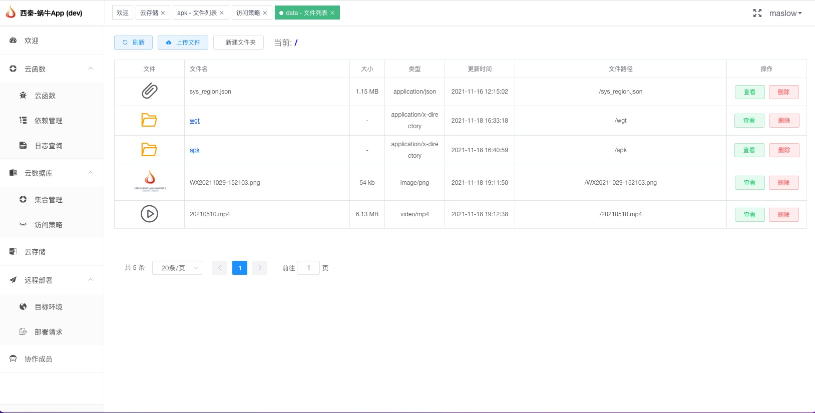Click the folder icon in apk row
The width and height of the screenshot is (815, 413).
click(x=149, y=150)
